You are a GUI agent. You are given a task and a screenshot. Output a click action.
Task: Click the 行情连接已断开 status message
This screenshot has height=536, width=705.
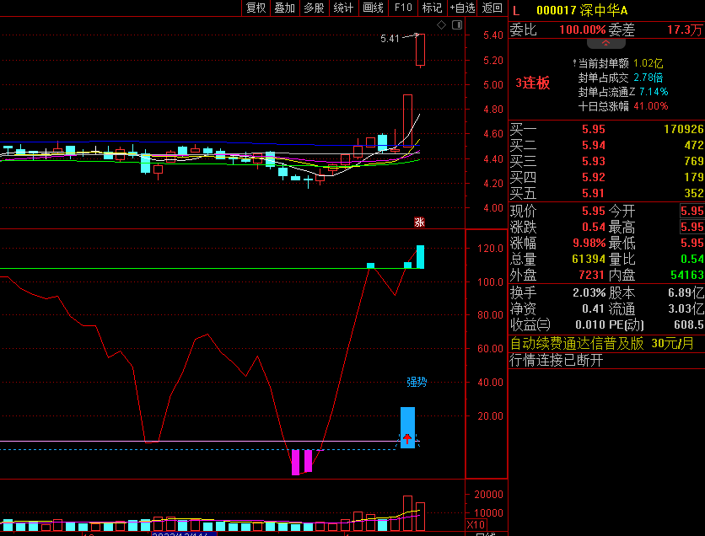557,360
